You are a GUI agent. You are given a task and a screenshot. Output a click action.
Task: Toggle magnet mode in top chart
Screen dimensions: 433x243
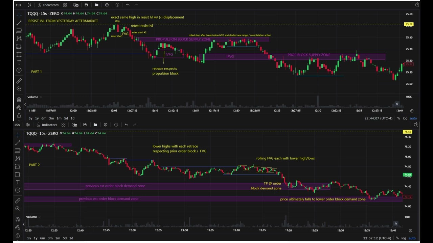coord(19,100)
